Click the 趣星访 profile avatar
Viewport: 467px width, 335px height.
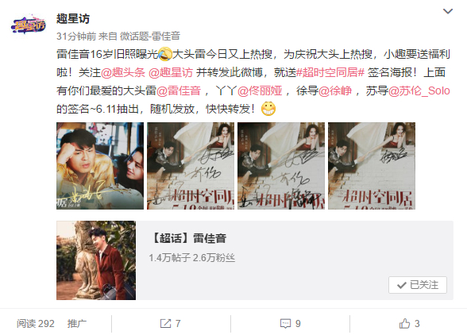(28, 24)
